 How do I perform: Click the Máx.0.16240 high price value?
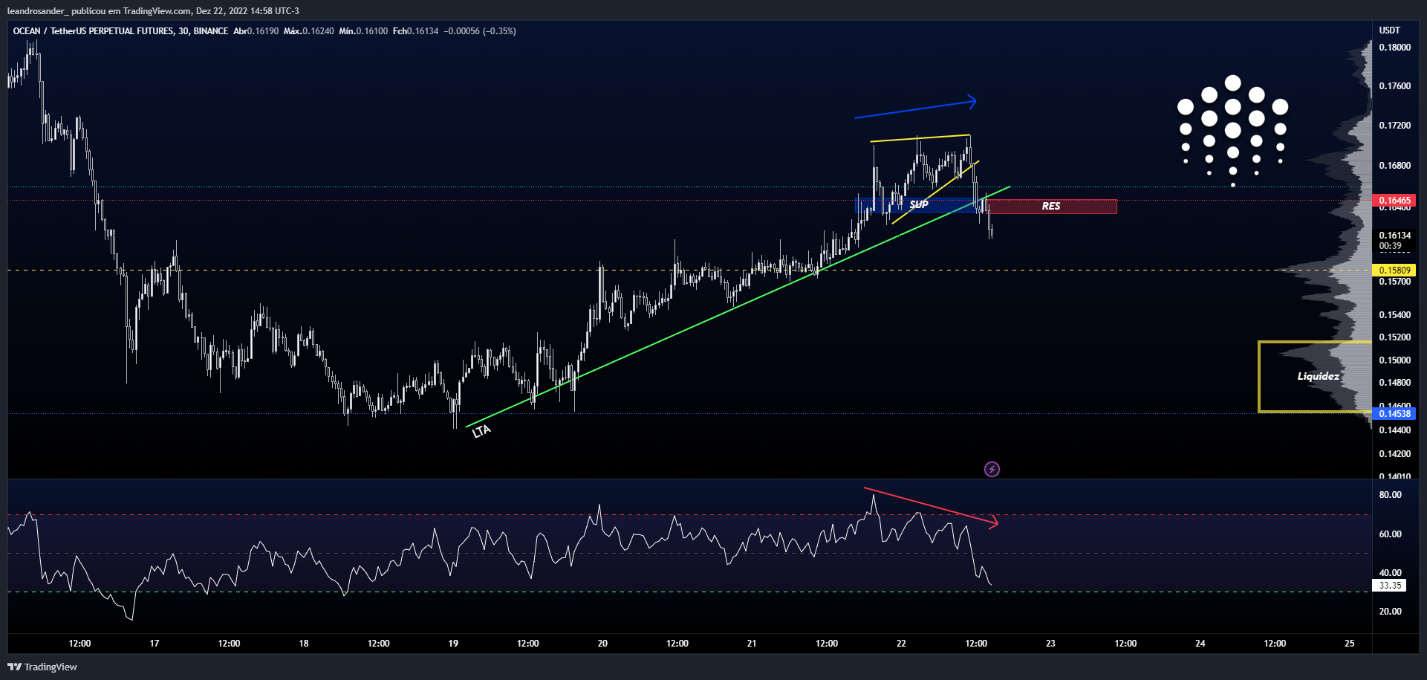[308, 31]
